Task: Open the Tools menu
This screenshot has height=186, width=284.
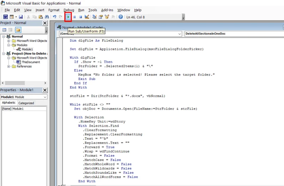Action: coord(93,10)
